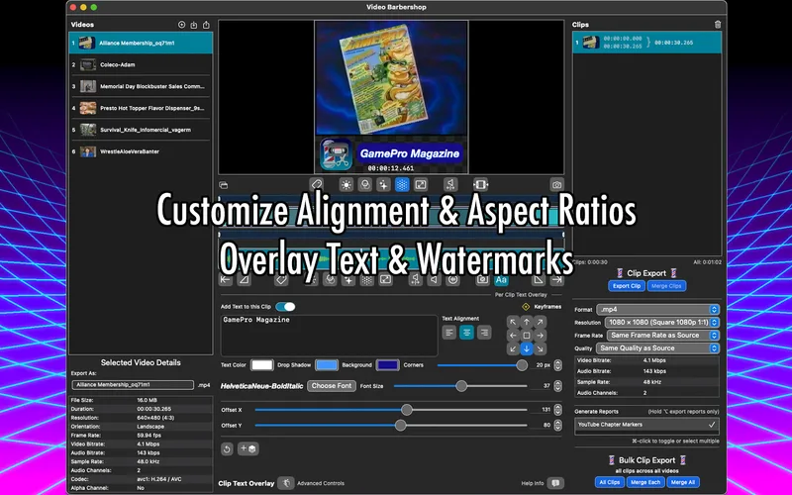Click the Merge All button
The width and height of the screenshot is (792, 495).
(x=683, y=482)
